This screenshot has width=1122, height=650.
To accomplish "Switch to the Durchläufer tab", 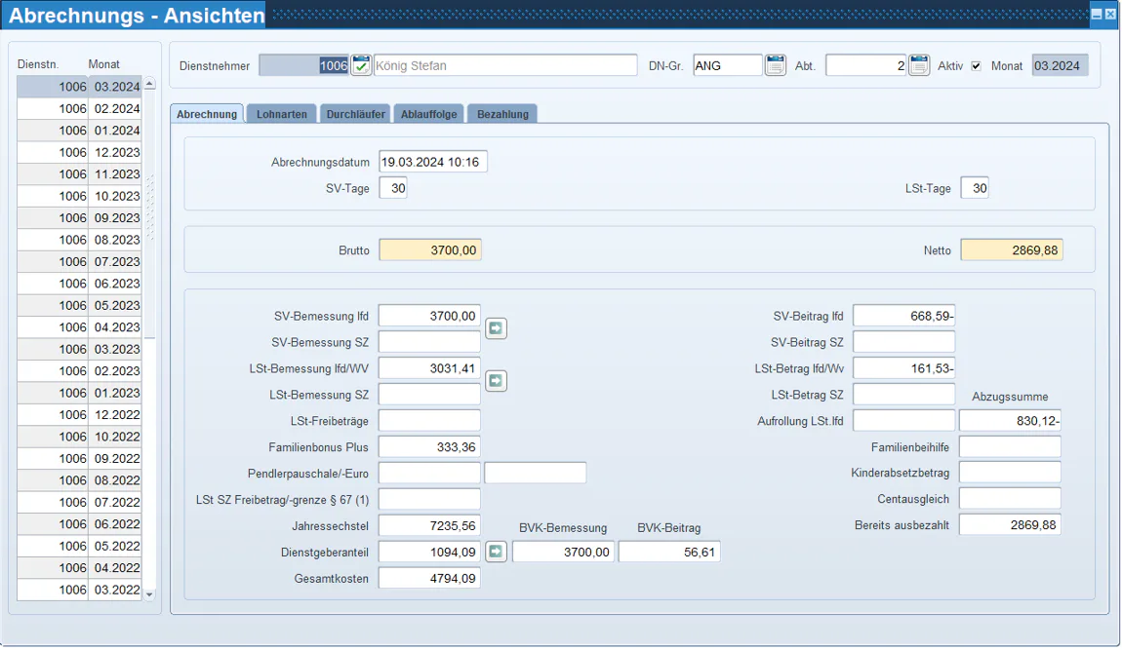I will click(x=356, y=114).
